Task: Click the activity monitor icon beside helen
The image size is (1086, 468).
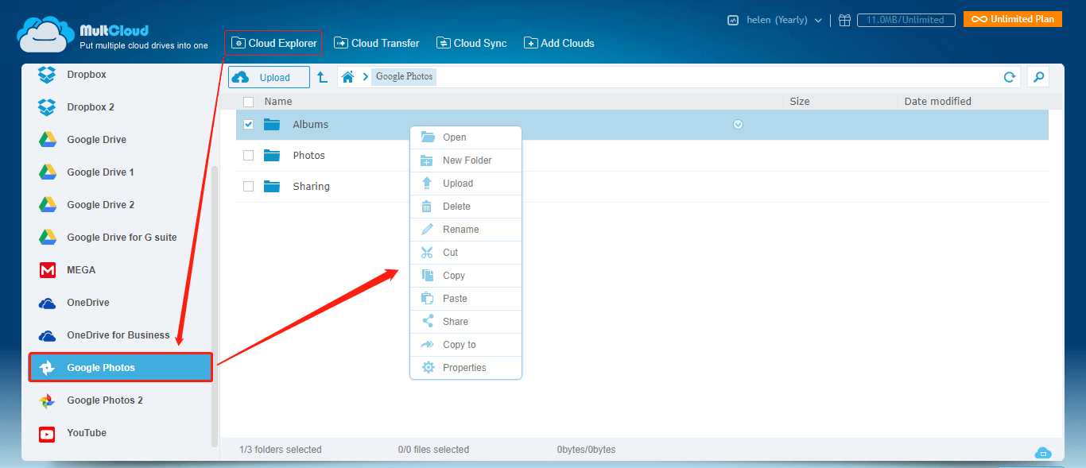Action: [x=733, y=20]
